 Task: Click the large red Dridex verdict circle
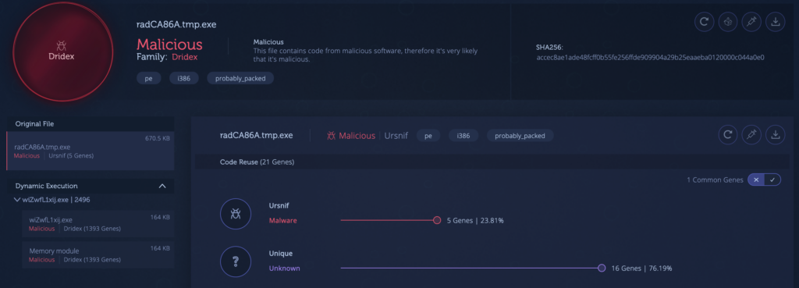coord(62,51)
